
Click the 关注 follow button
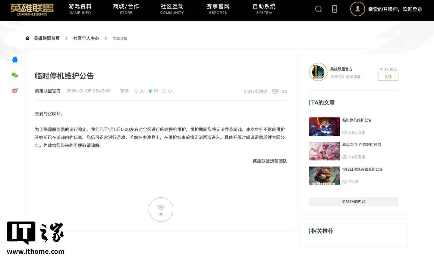point(388,77)
